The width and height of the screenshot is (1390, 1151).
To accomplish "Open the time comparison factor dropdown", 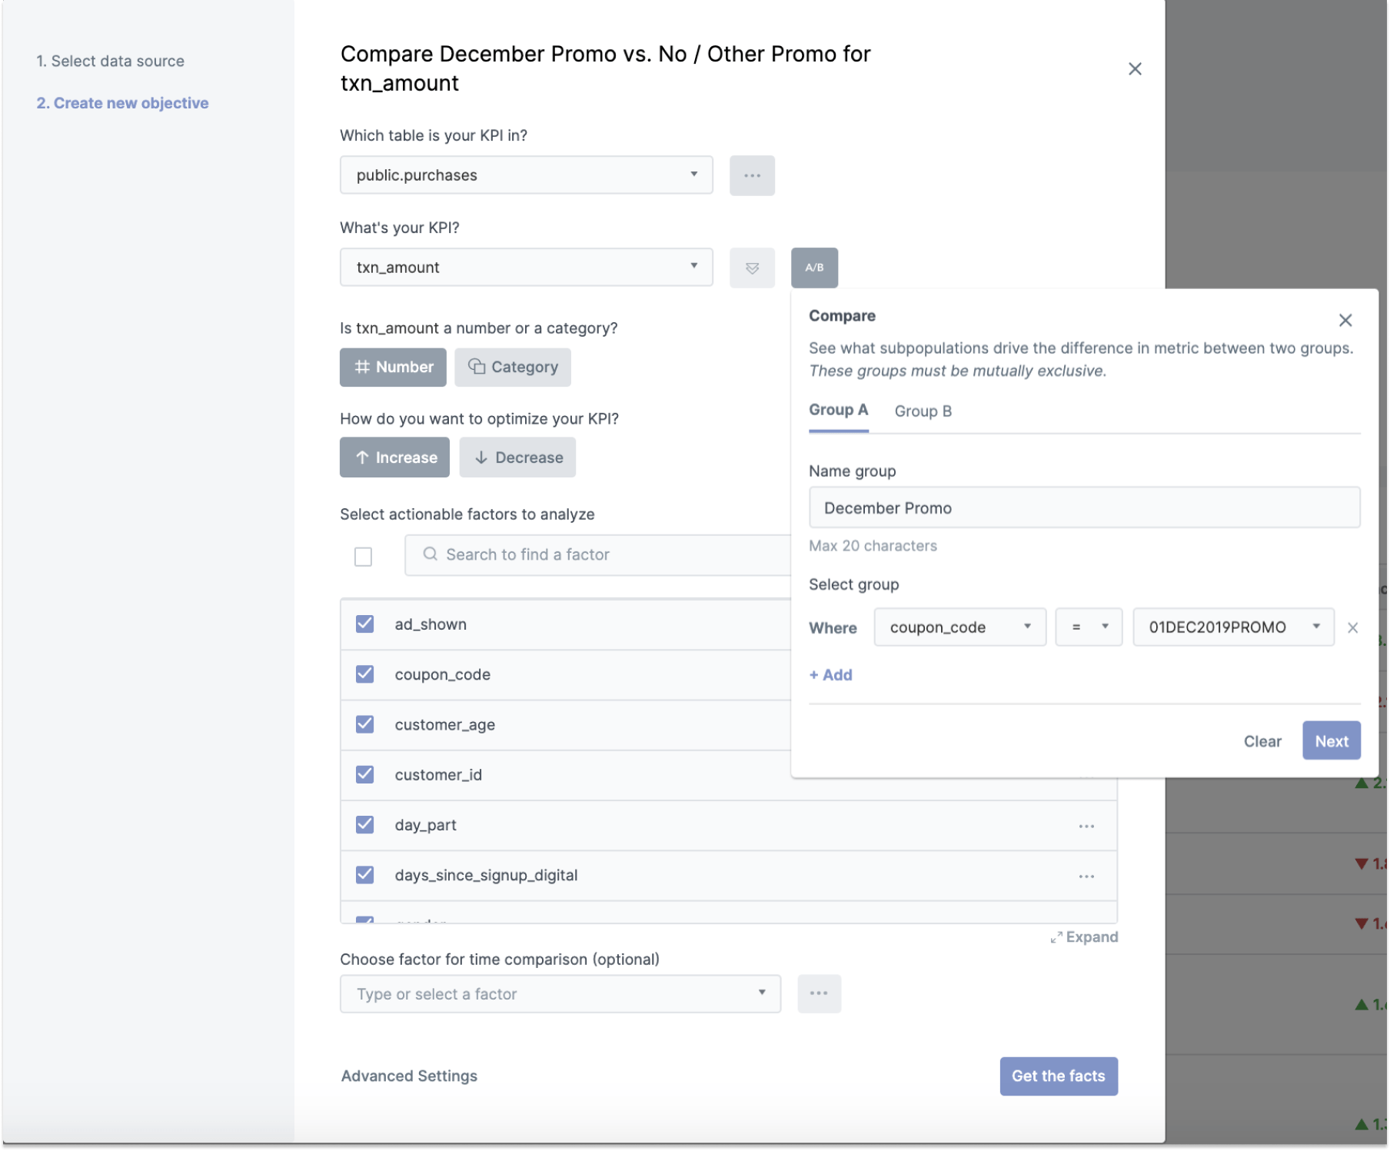I will click(x=560, y=993).
